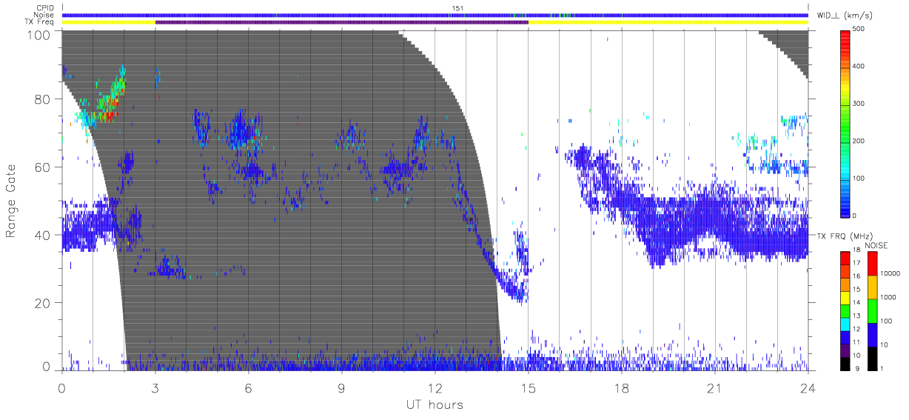Screen dimensions: 909x420
Task: Click the 21 tick on UT hours axis
Action: 714,387
